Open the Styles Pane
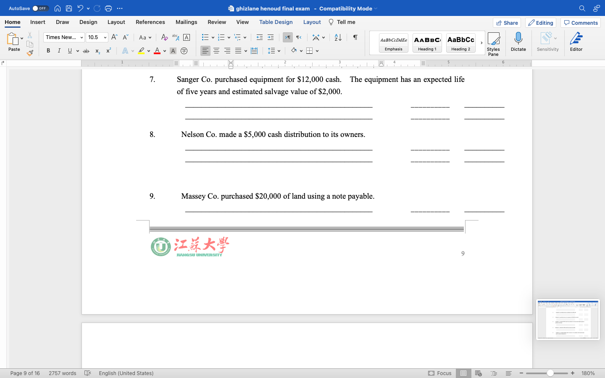Viewport: 605px width, 378px height. [493, 44]
